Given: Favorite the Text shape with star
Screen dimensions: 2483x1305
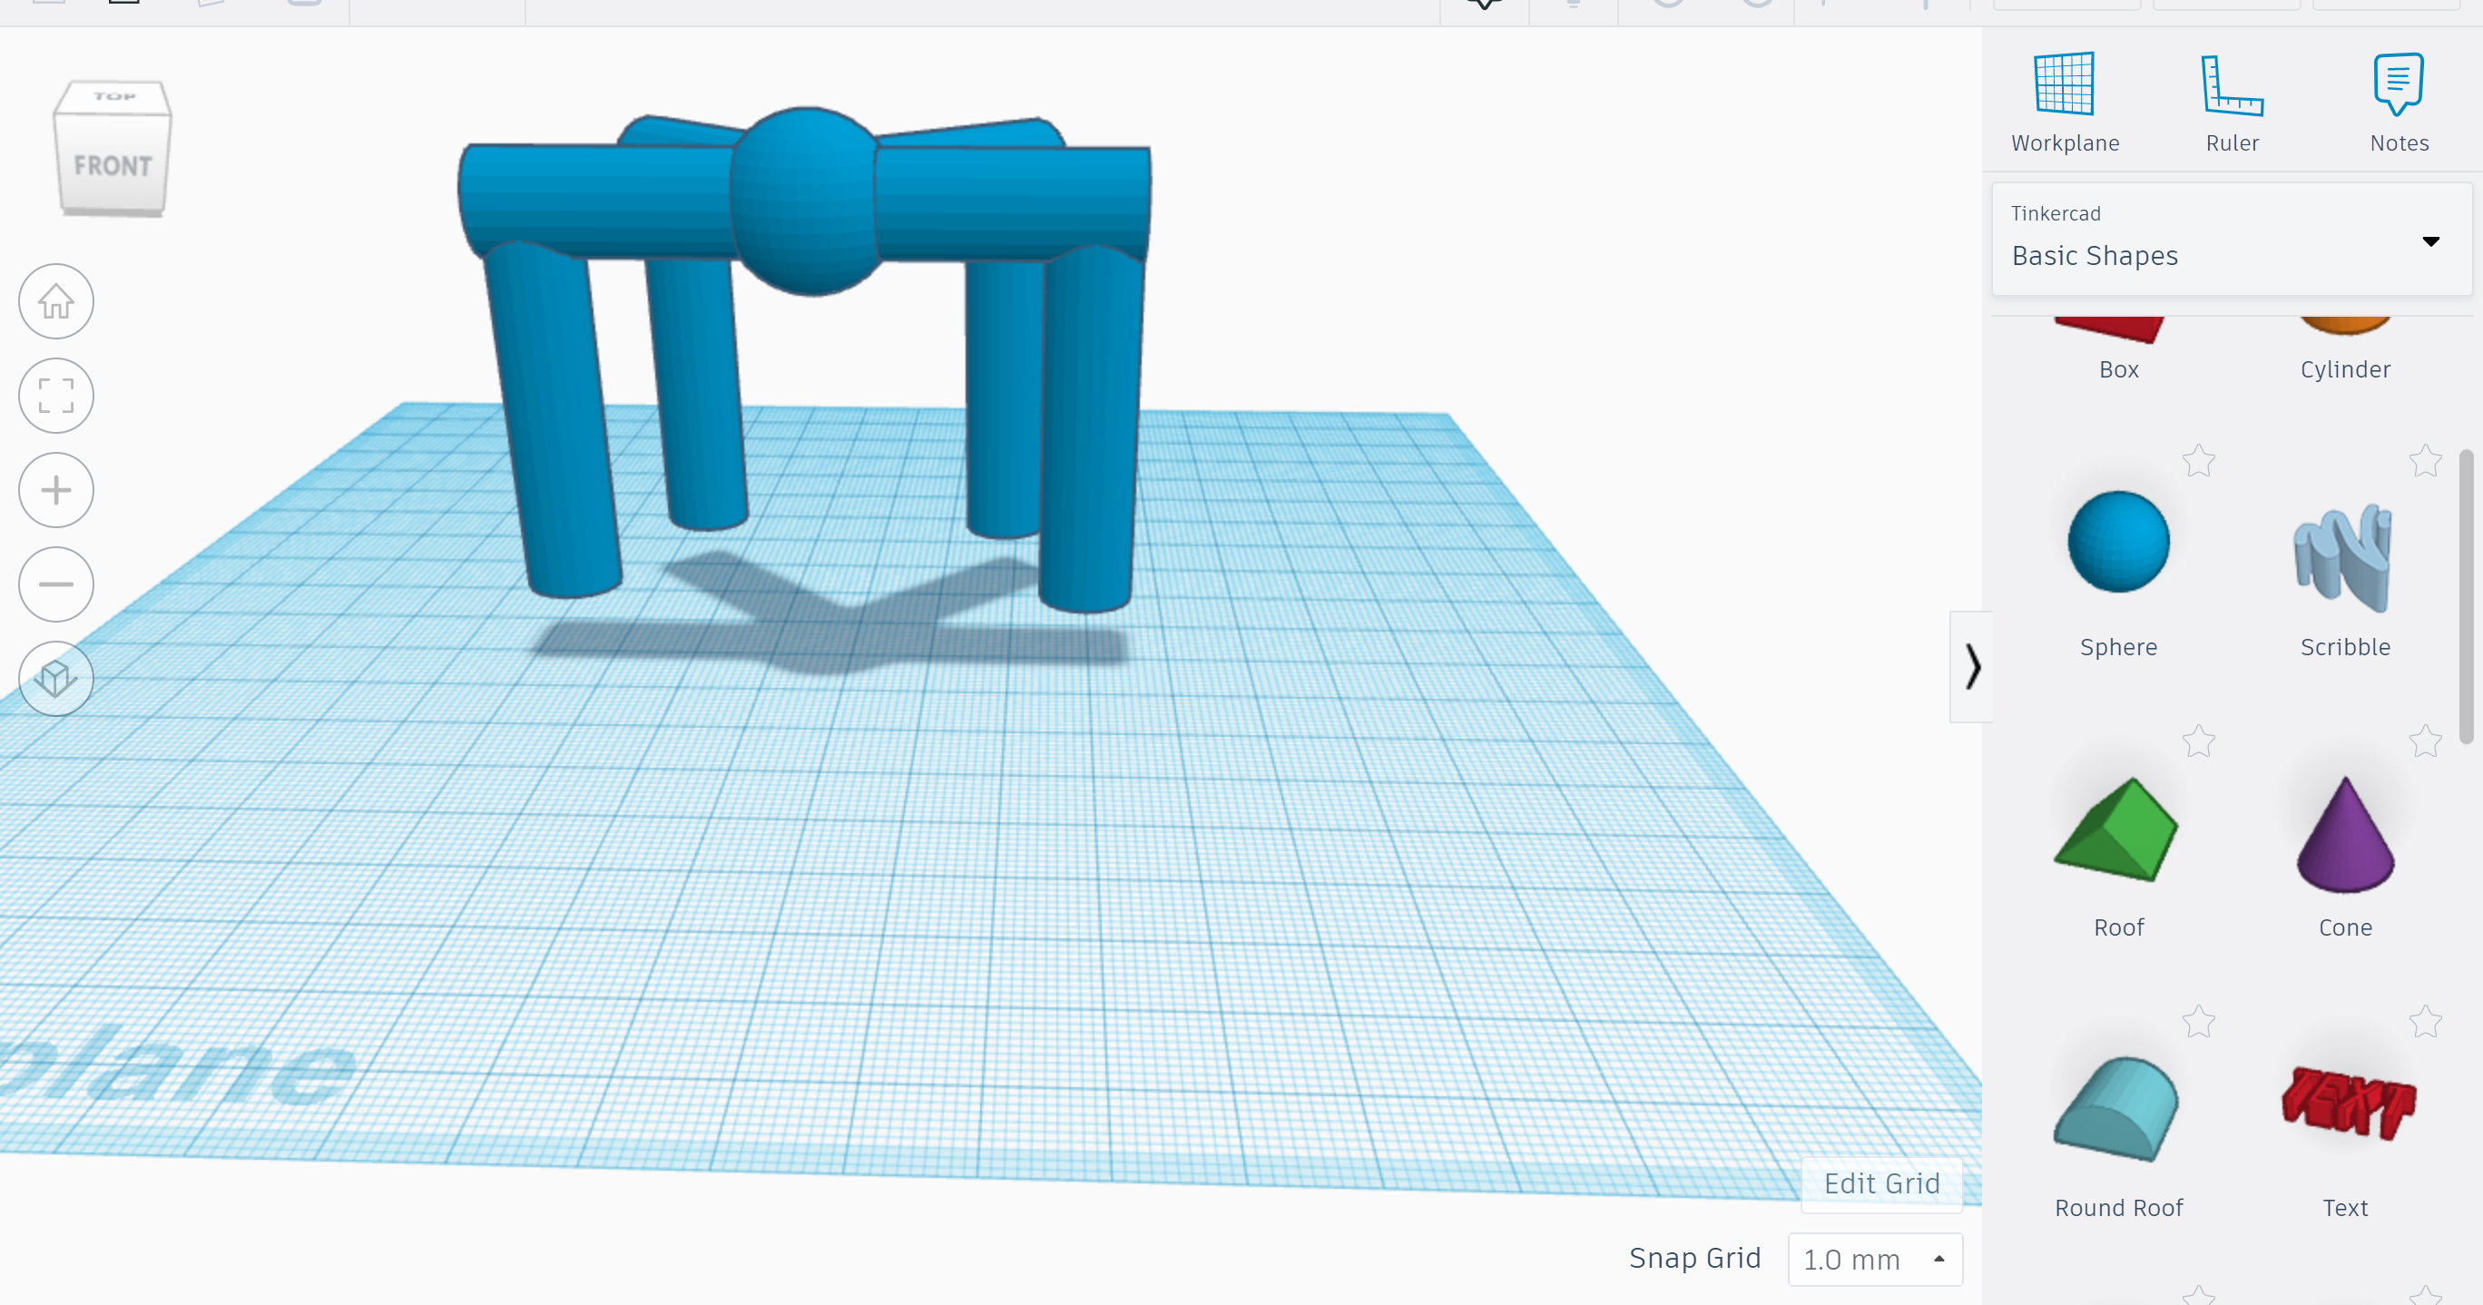Looking at the screenshot, I should (2425, 1022).
